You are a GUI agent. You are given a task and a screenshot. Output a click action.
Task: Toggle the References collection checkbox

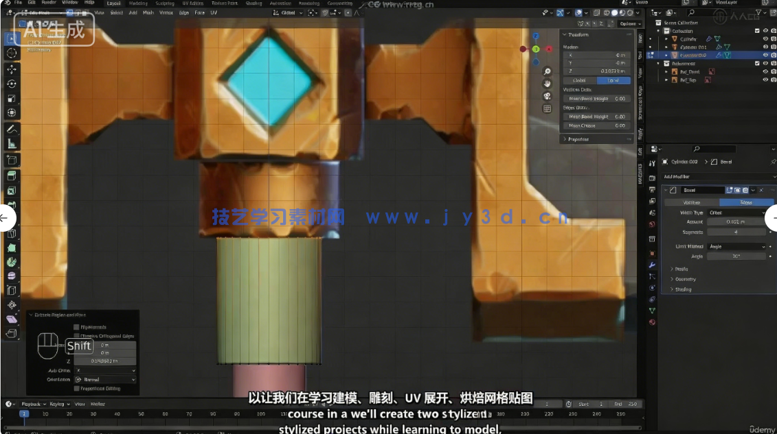click(756, 64)
